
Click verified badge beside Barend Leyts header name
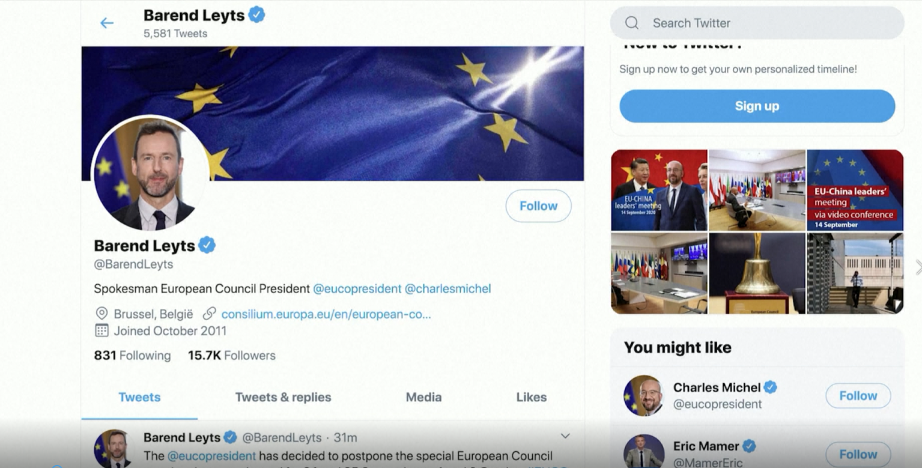click(257, 15)
